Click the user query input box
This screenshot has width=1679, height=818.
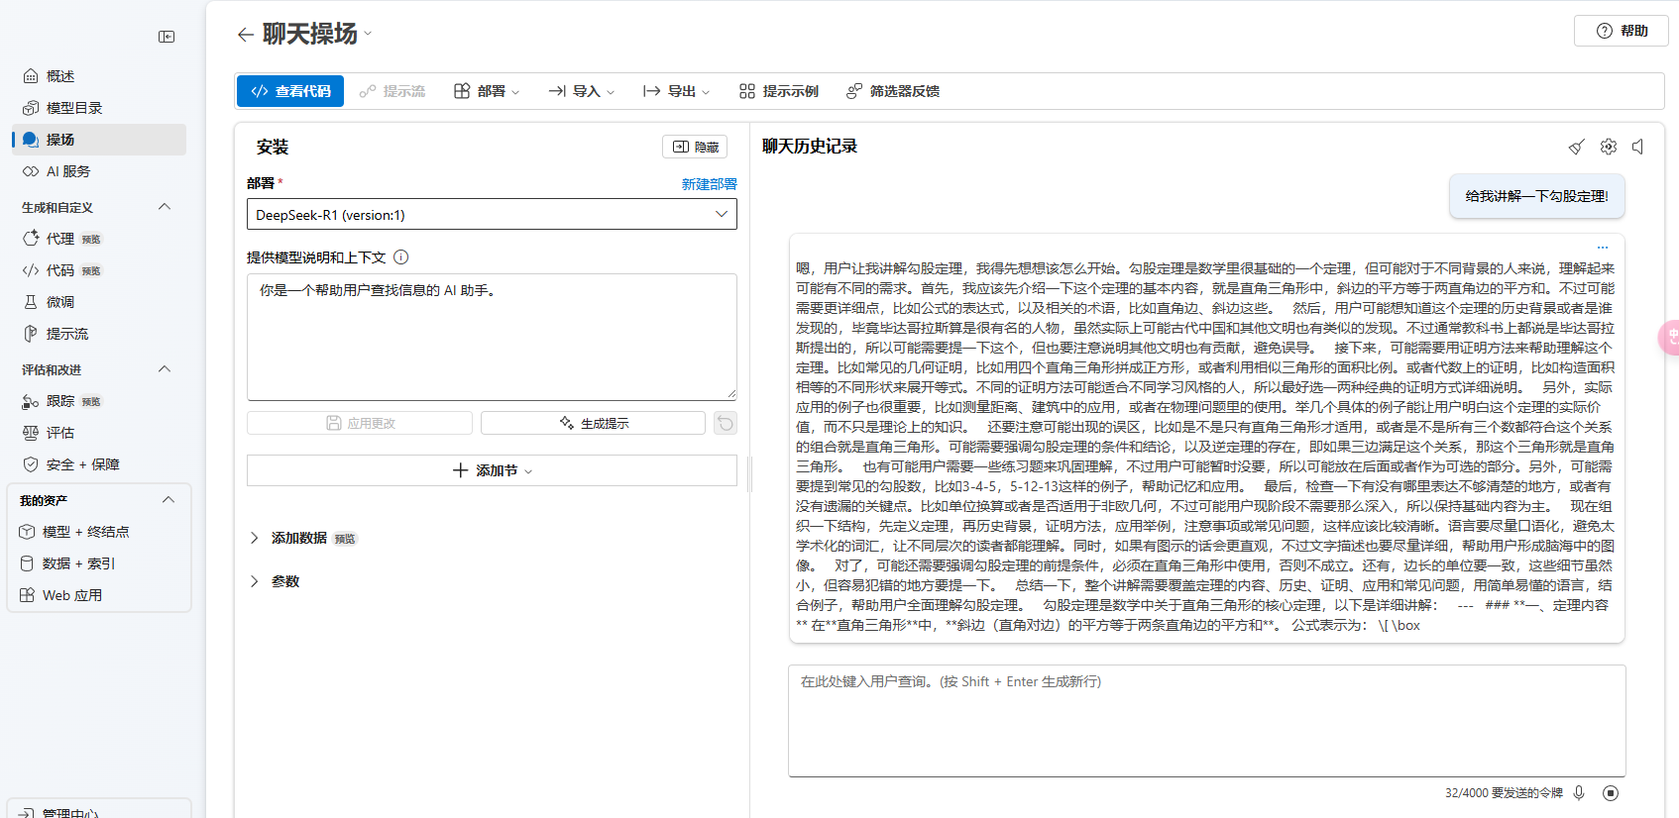click(1206, 720)
